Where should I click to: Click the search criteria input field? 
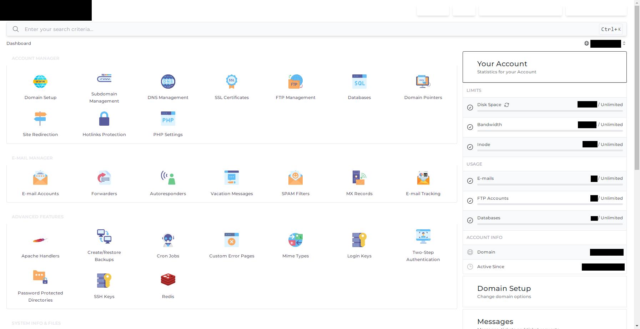pyautogui.click(x=307, y=29)
